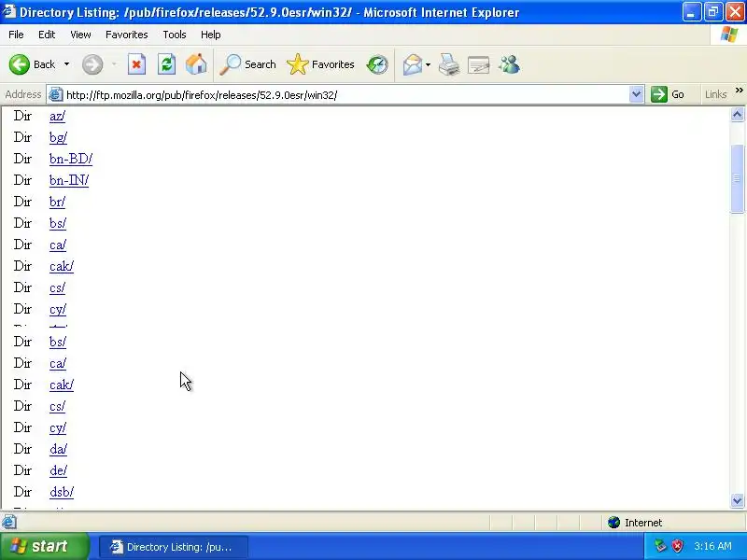Open the bg/ directory link
This screenshot has height=560, width=747.
(58, 137)
